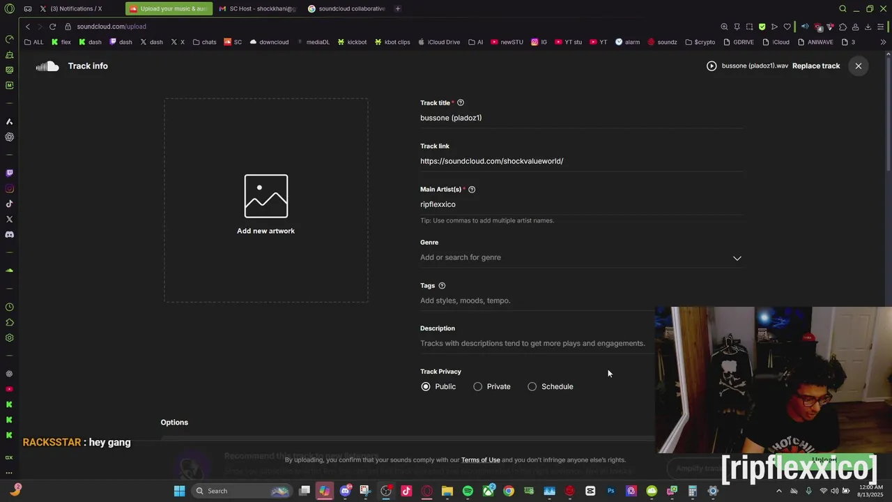This screenshot has width=892, height=502.
Task: Click the Description text field
Action: (x=537, y=343)
